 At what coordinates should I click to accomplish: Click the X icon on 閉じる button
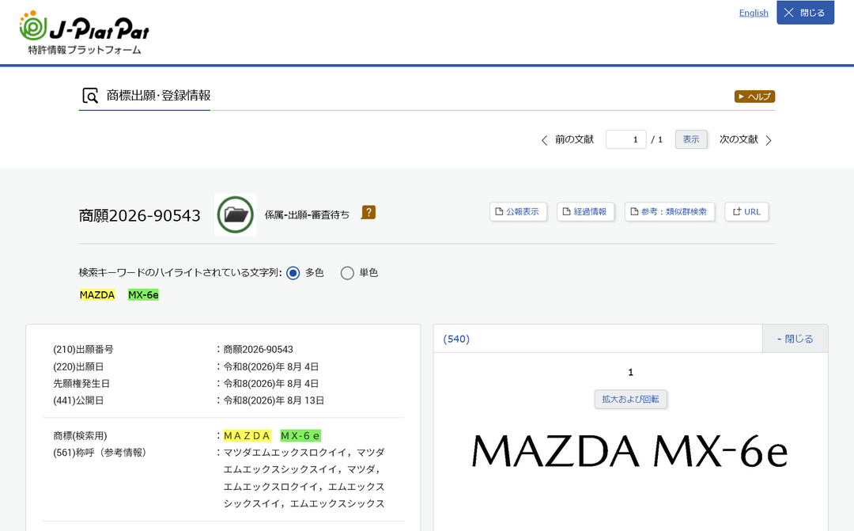pos(788,13)
